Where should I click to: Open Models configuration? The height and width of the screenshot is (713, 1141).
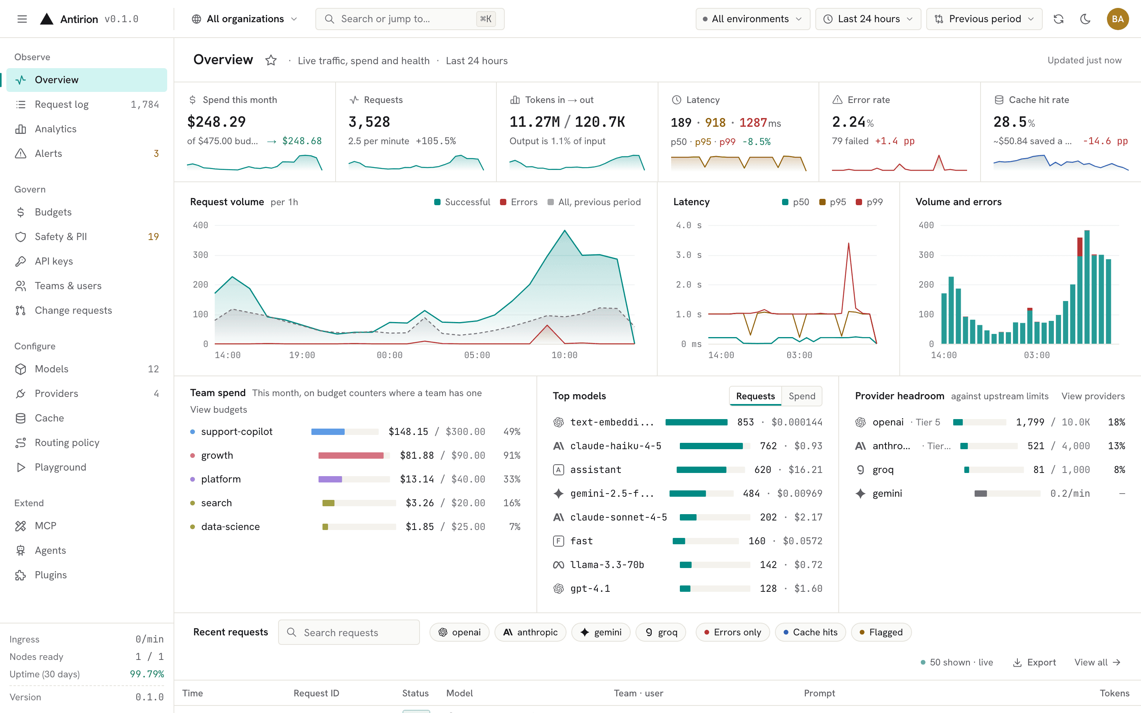tap(87, 369)
